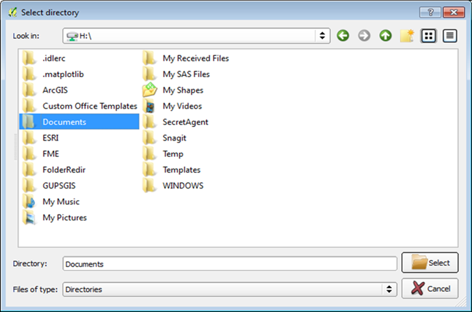
Task: Click the My Music folder name
Action: pos(61,201)
